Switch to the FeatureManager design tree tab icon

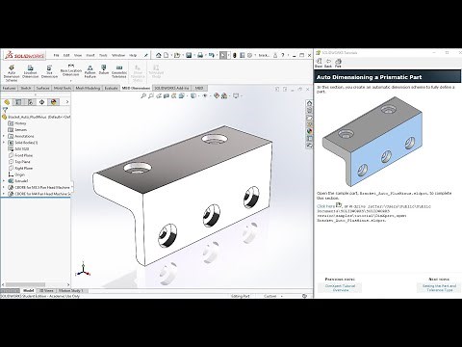7,102
